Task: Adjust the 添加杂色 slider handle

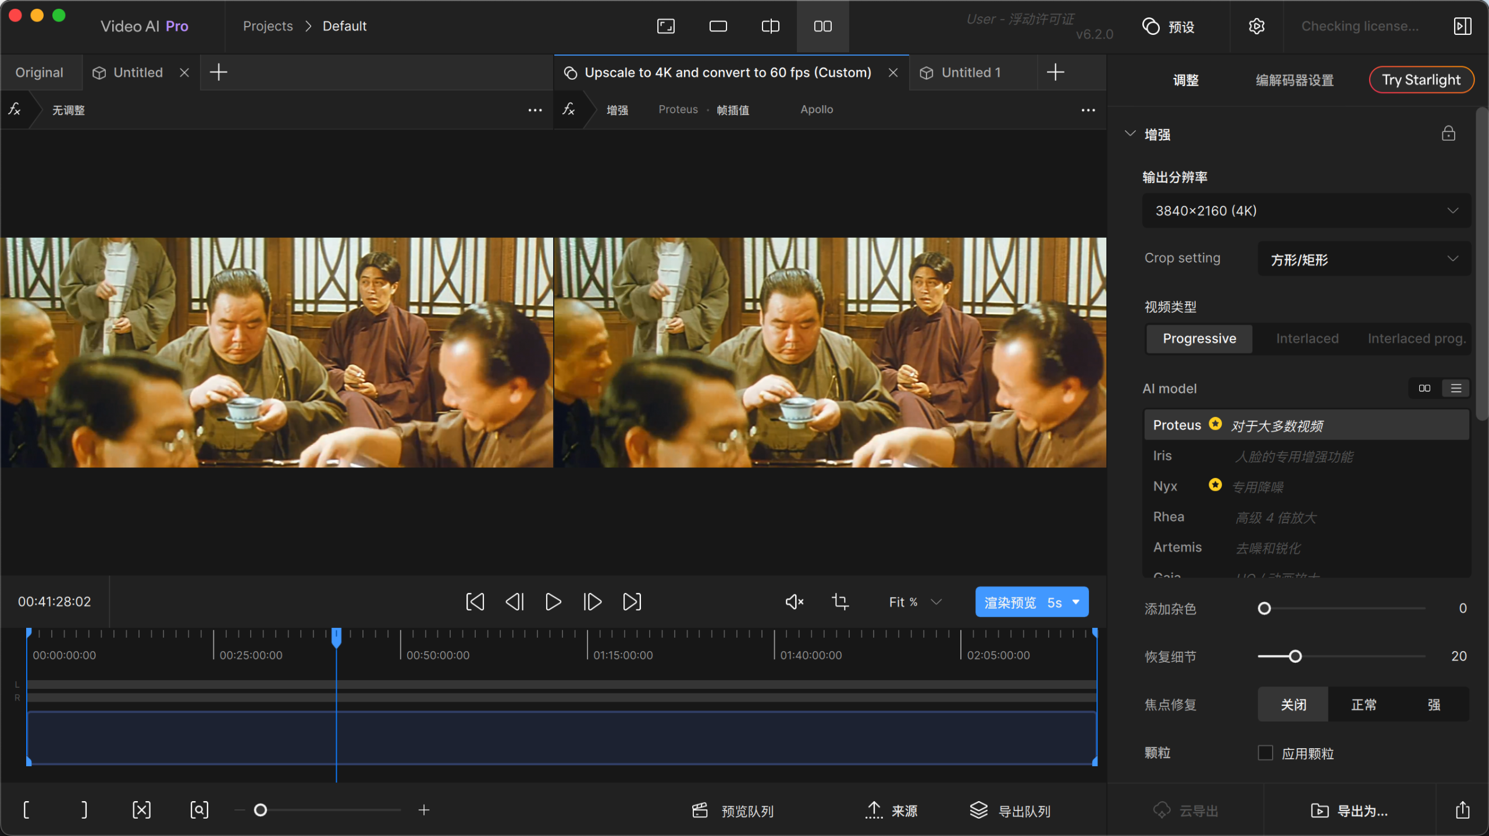Action: (1264, 608)
